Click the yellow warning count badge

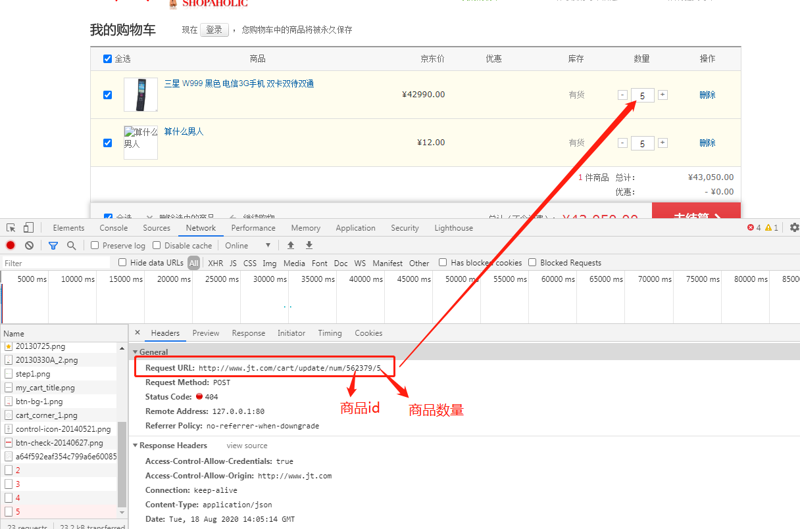coord(772,227)
